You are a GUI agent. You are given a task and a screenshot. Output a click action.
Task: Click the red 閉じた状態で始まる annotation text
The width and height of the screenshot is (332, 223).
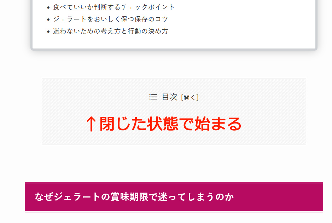tap(170, 124)
